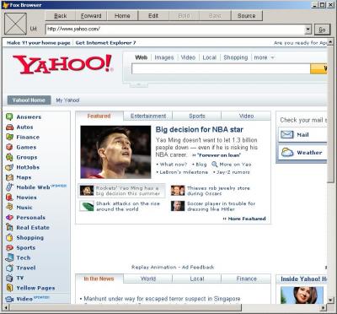
Task: Click the soccer player story thumbnail
Action: point(178,206)
